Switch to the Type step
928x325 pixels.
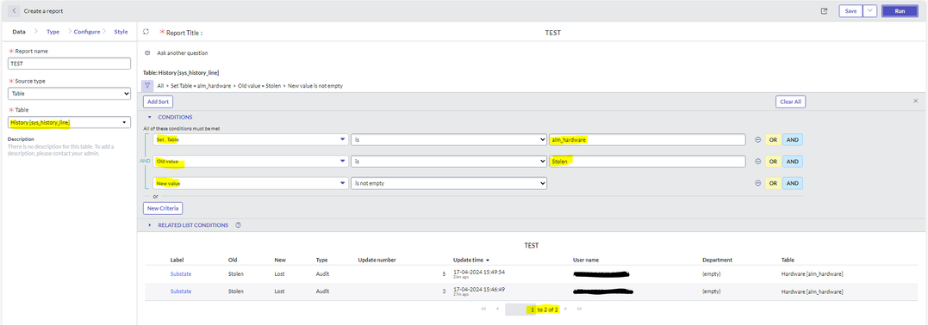click(53, 32)
